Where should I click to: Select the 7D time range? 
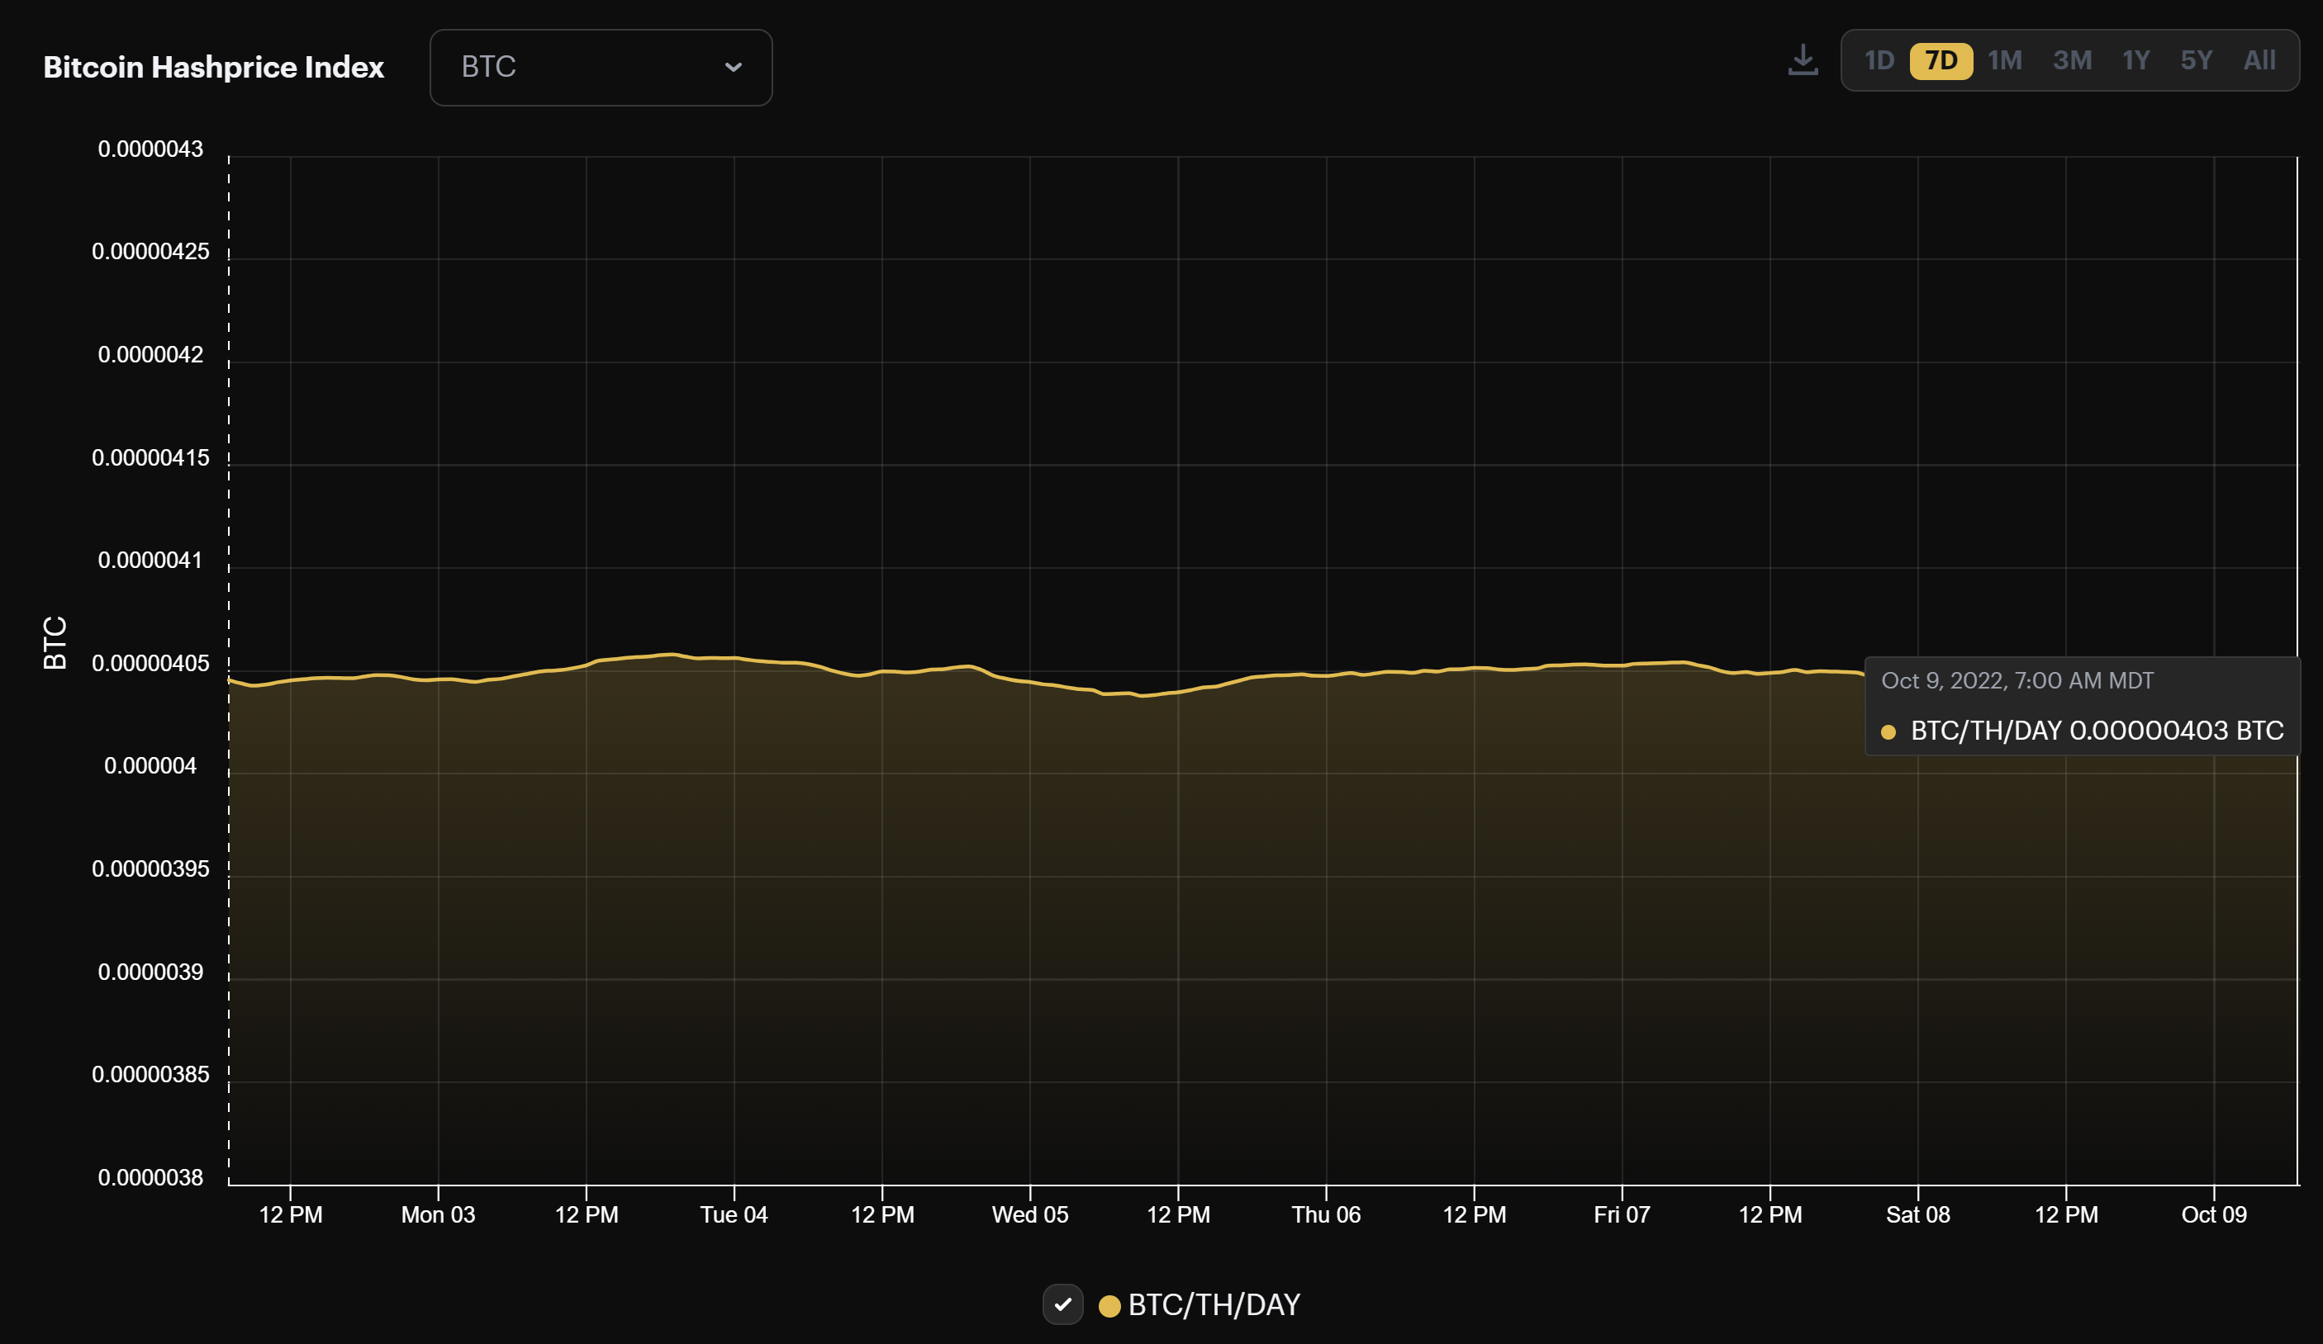click(1941, 61)
